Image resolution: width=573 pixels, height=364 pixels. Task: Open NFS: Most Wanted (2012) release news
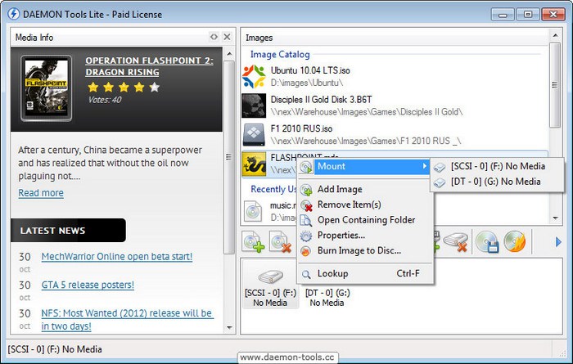(x=127, y=320)
